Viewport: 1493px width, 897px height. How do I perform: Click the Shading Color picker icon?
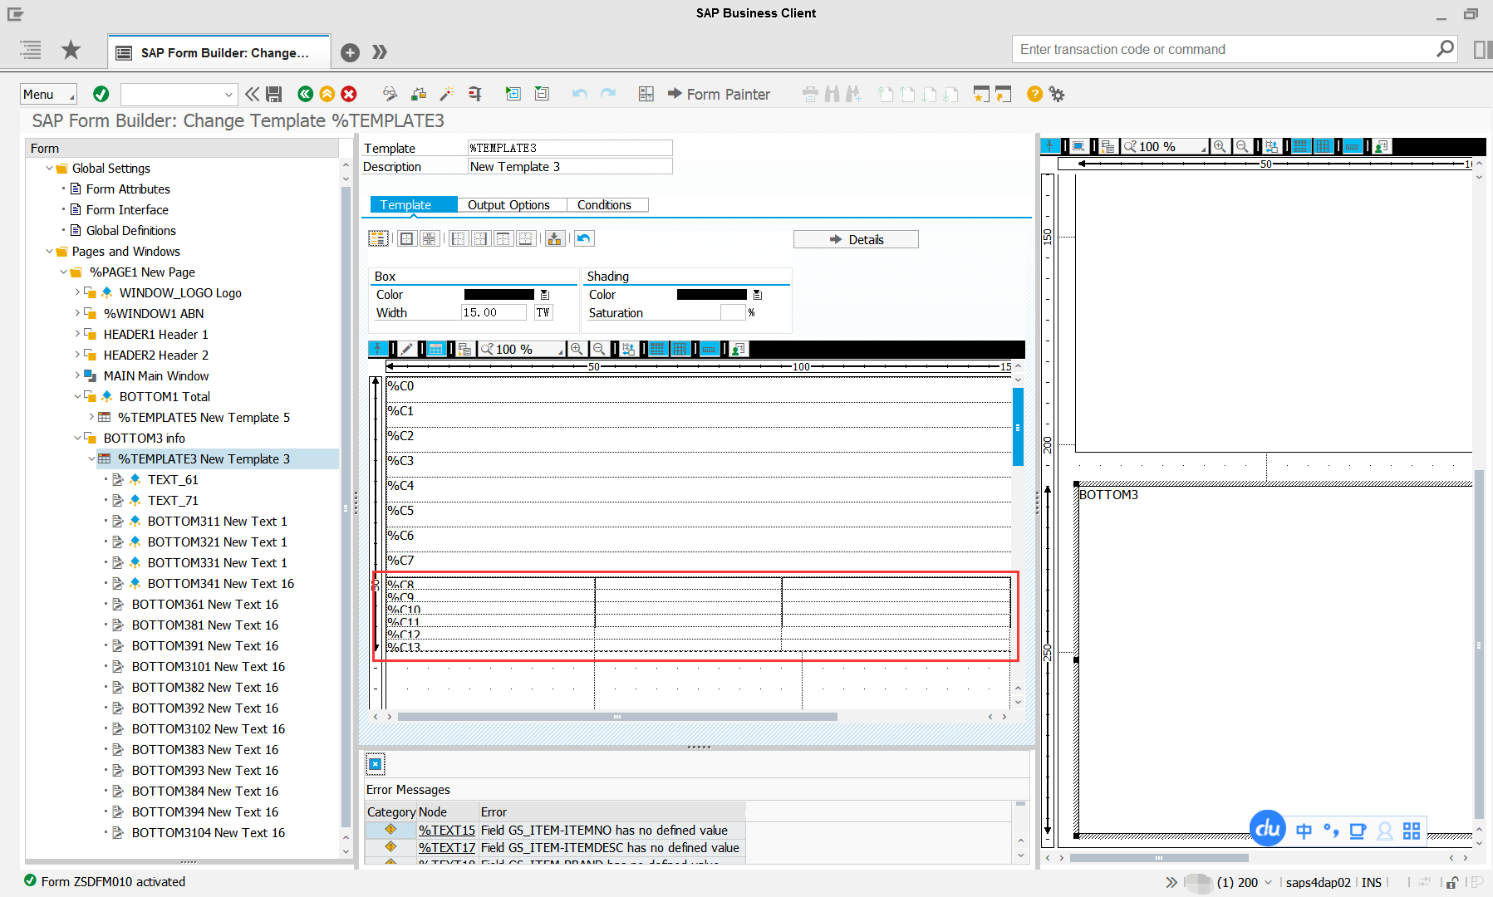coord(758,295)
